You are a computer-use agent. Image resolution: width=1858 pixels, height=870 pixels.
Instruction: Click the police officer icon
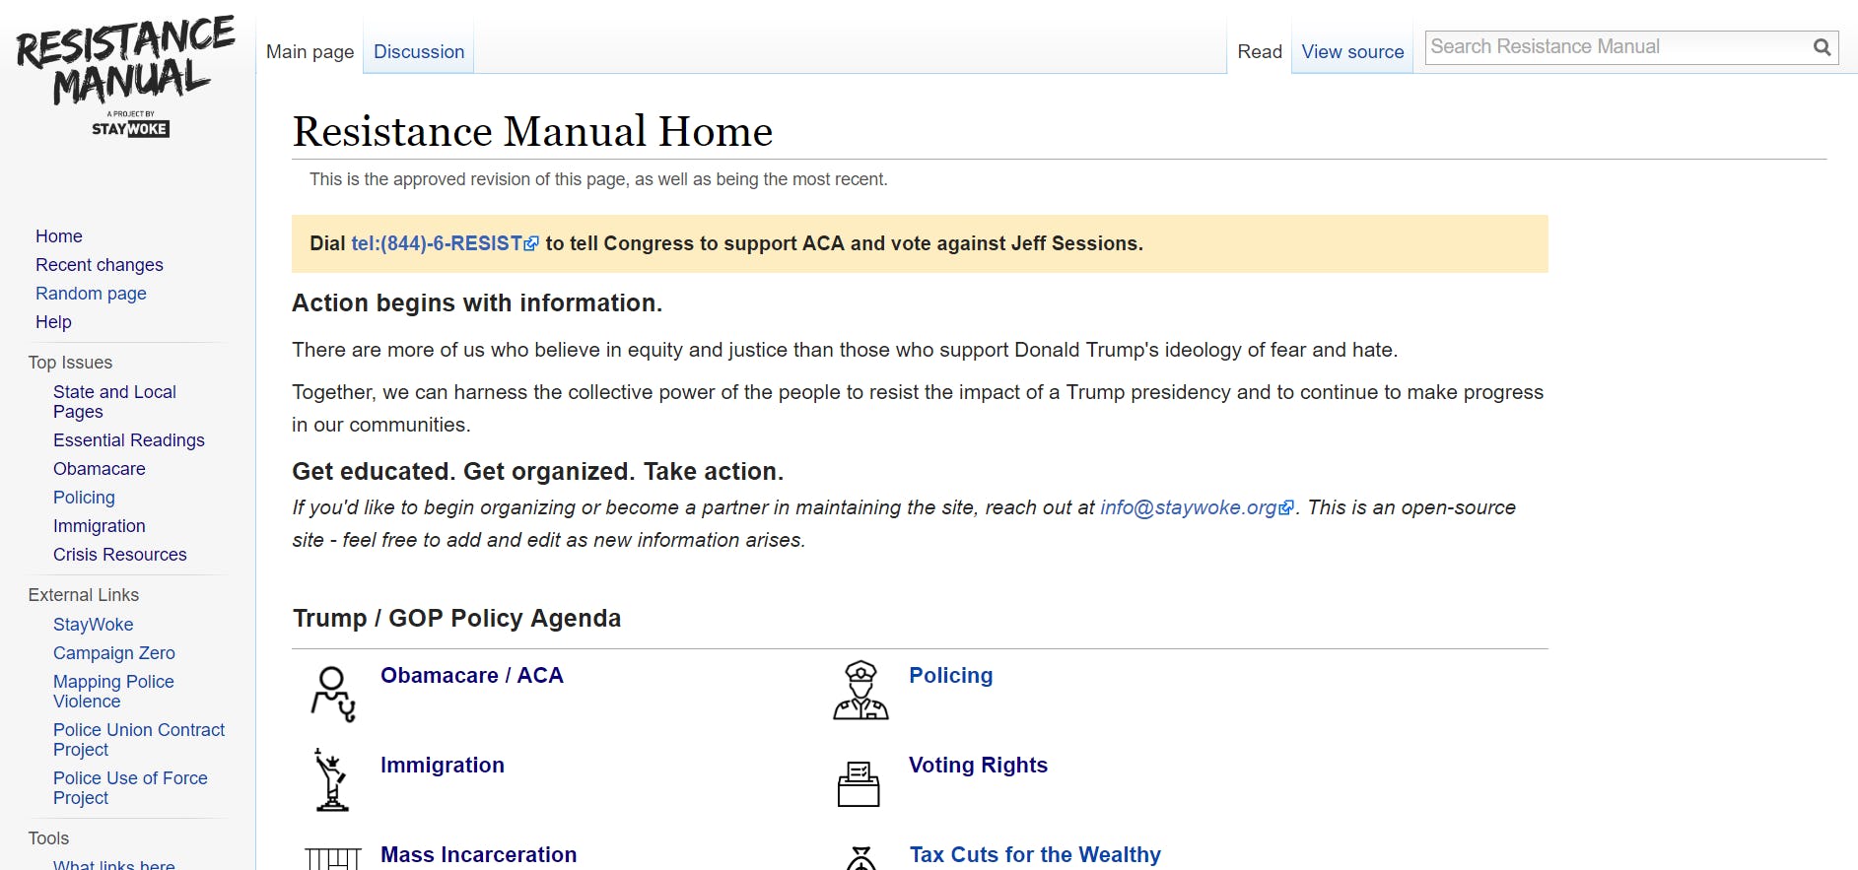(x=860, y=690)
